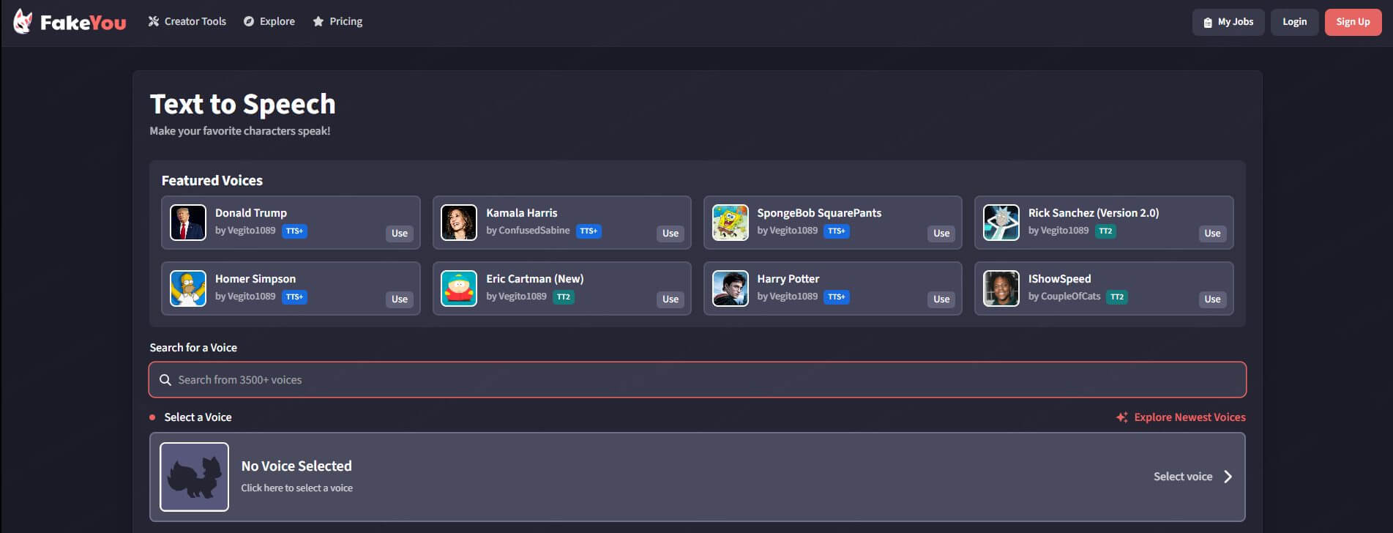Open the My Jobs panel

(1228, 22)
